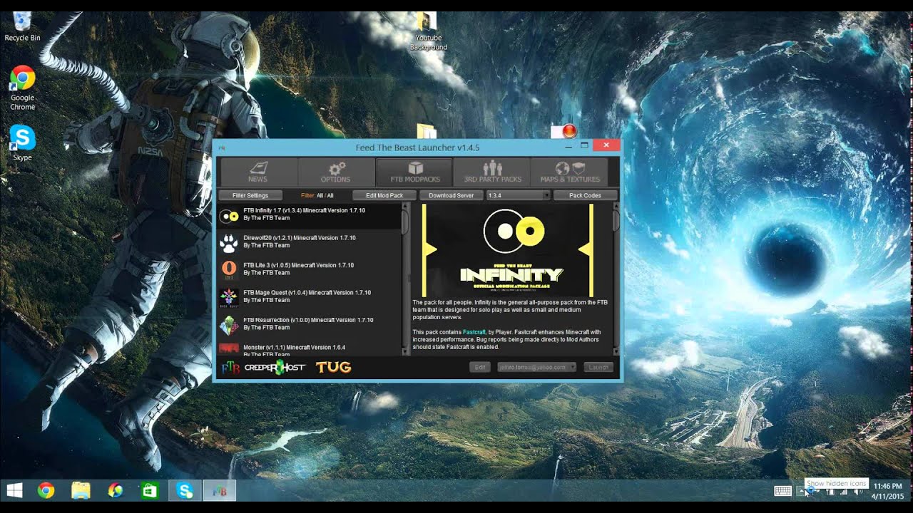This screenshot has height=513, width=913.
Task: Open the touch keyboard tray icon
Action: [x=782, y=490]
